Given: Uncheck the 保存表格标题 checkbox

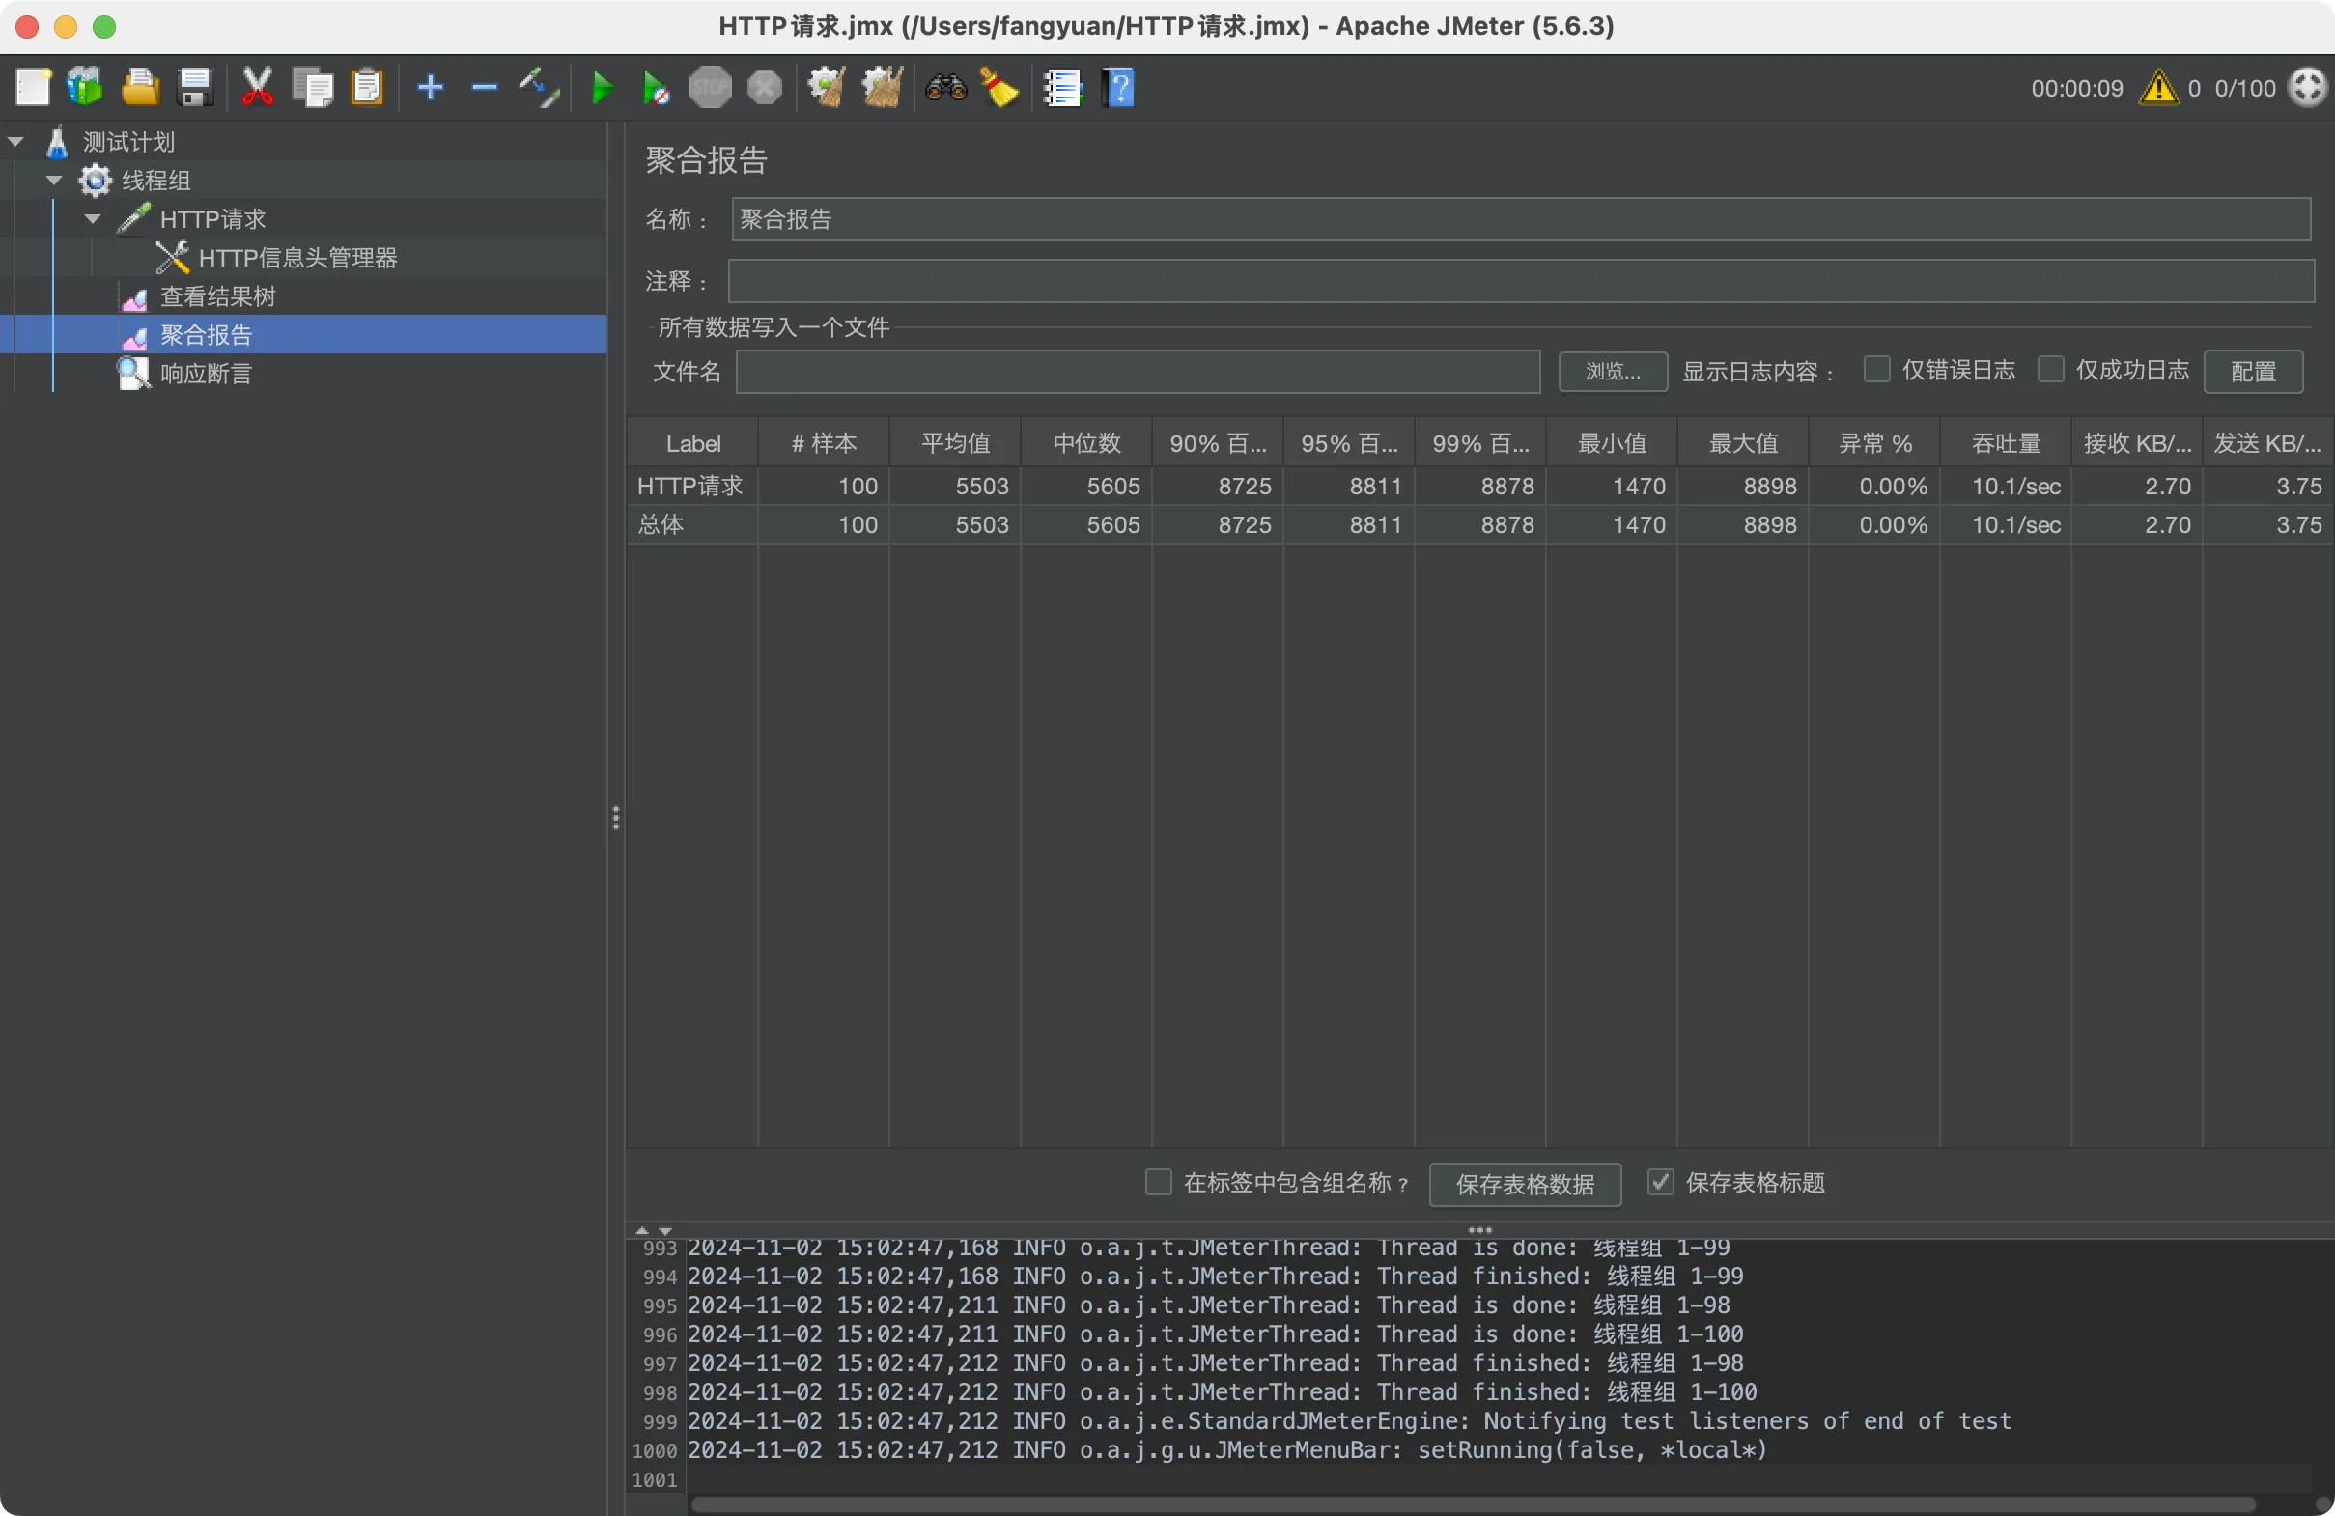Looking at the screenshot, I should [1660, 1182].
